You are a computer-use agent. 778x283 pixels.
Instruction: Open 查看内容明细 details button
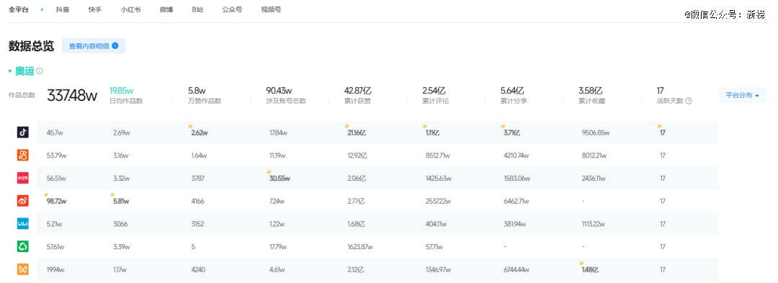(94, 46)
